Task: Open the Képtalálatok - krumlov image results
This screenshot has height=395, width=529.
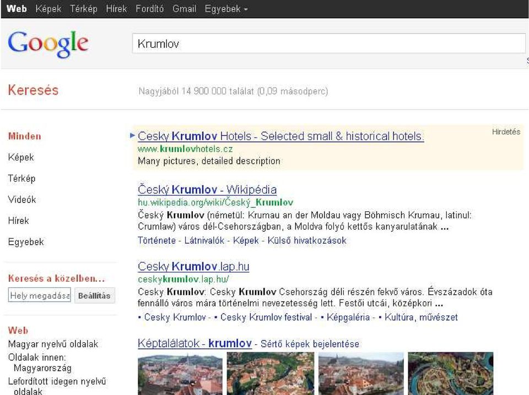Action: click(195, 343)
